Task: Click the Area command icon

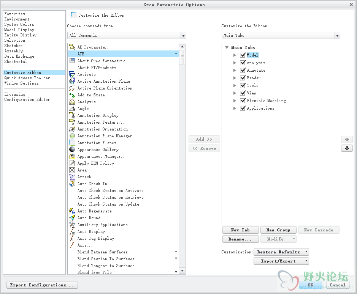Action: (x=72, y=170)
